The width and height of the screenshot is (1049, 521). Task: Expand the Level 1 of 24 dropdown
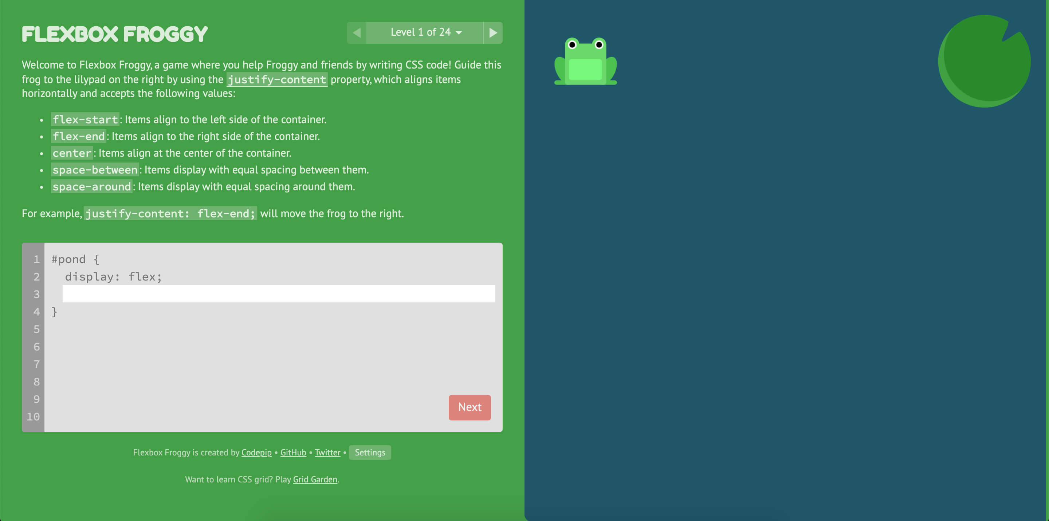coord(425,31)
